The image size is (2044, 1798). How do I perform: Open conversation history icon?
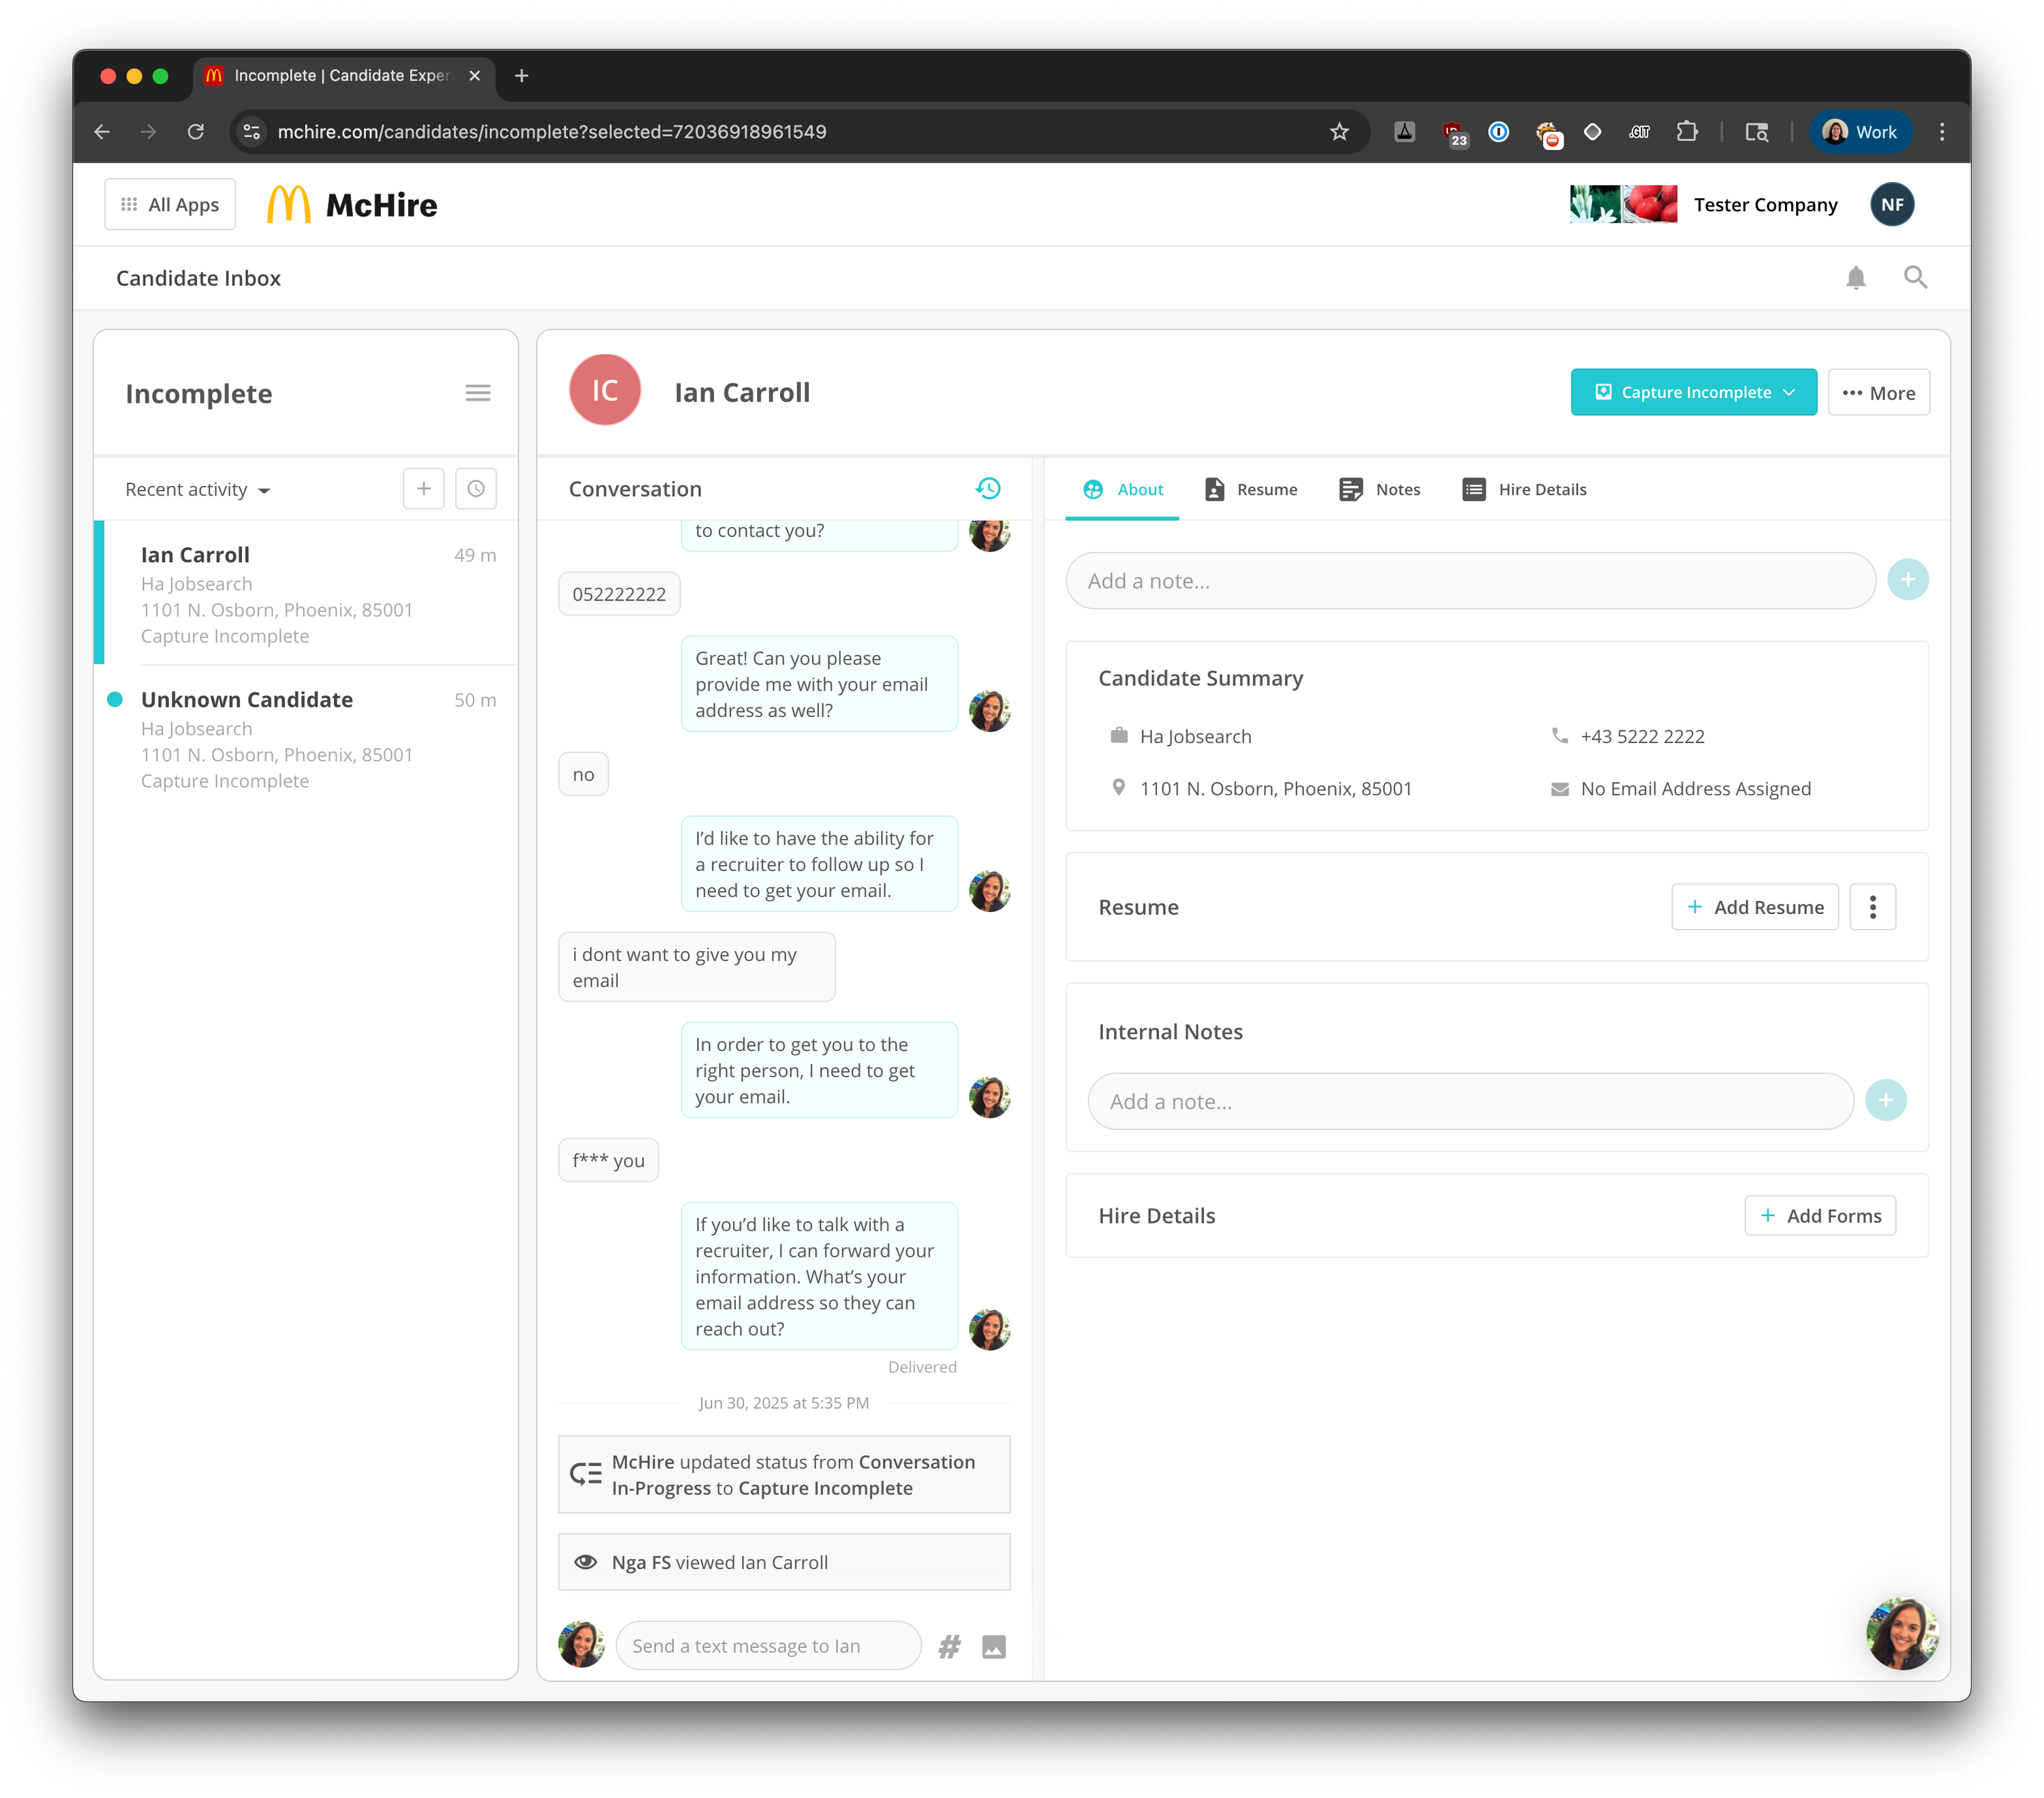point(988,488)
